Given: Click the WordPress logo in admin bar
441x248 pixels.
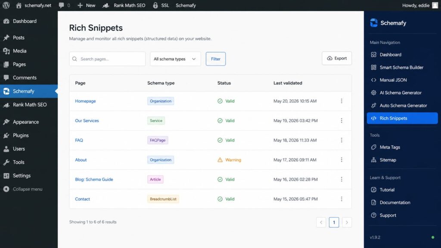Looking at the screenshot, I should click(x=6, y=5).
